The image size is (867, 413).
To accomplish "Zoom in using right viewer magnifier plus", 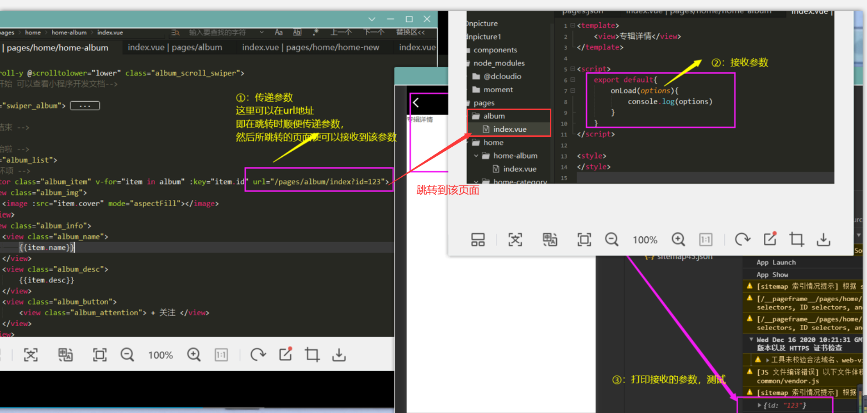I will 678,239.
